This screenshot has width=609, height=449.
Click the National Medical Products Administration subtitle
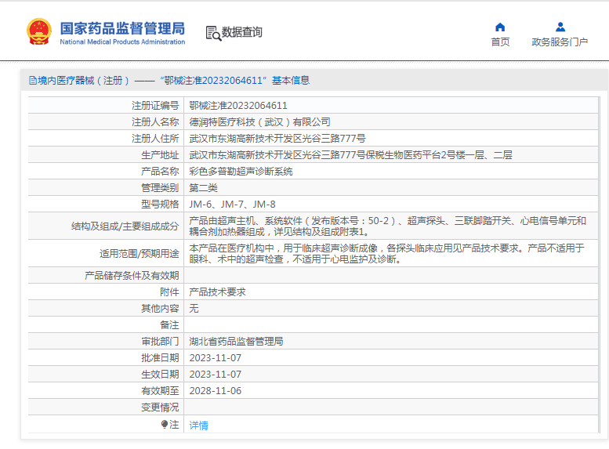coord(122,42)
